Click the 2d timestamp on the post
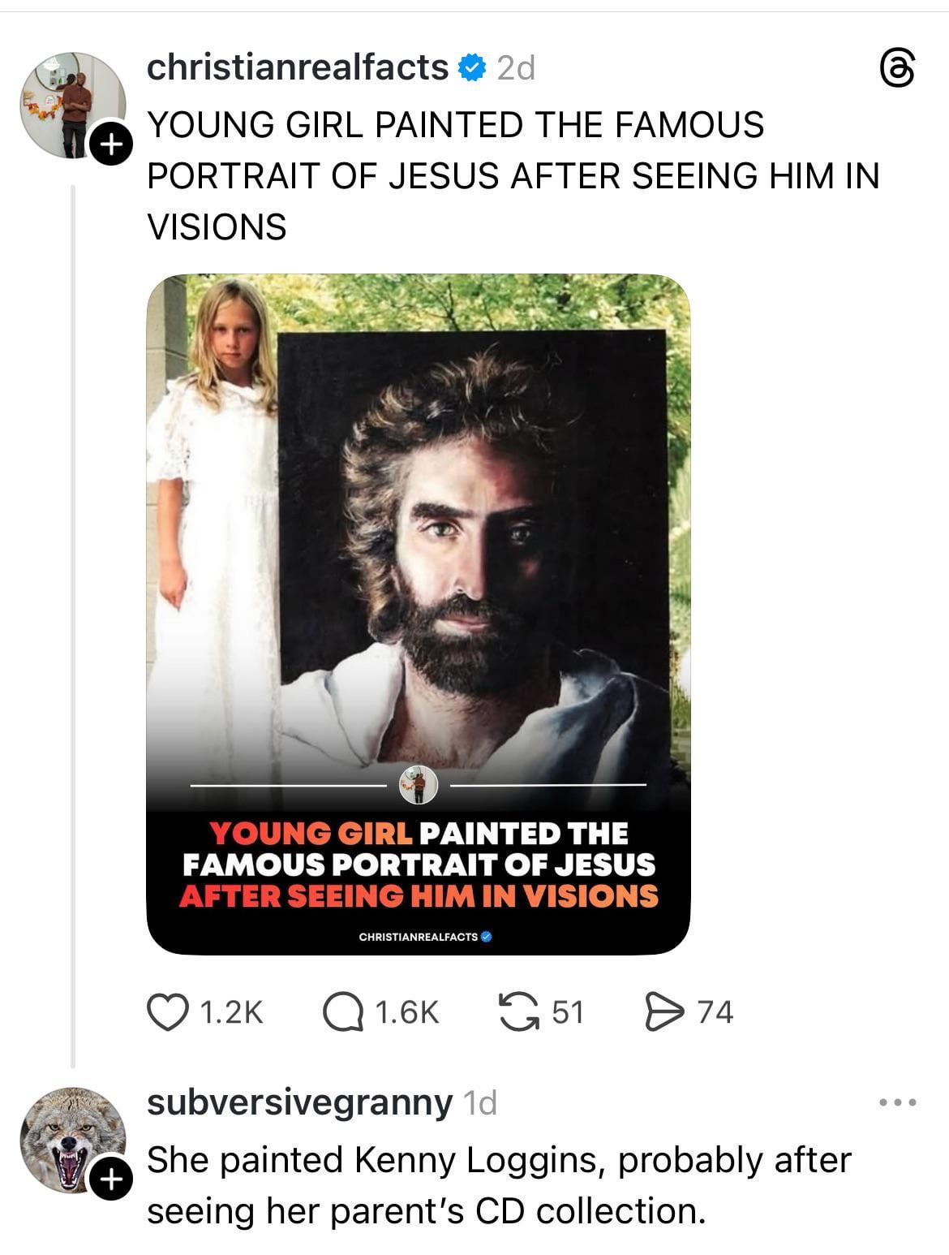The height and width of the screenshot is (1255, 949). (516, 69)
